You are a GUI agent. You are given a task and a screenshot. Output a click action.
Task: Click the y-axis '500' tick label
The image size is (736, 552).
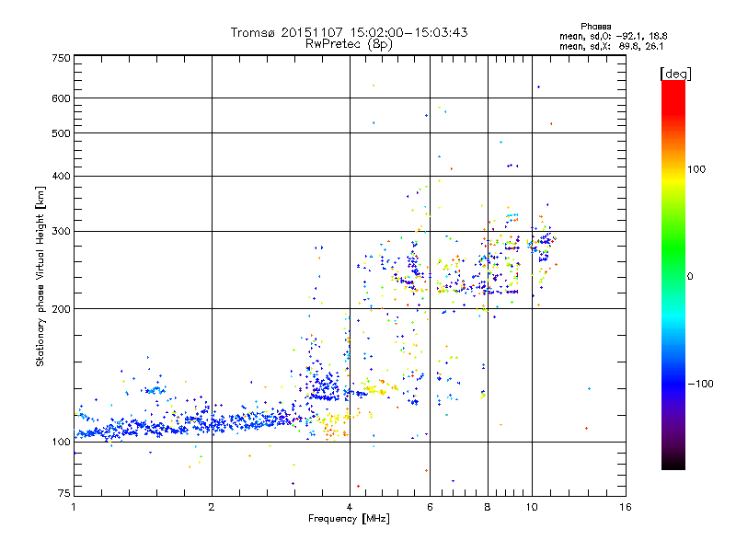tap(61, 133)
